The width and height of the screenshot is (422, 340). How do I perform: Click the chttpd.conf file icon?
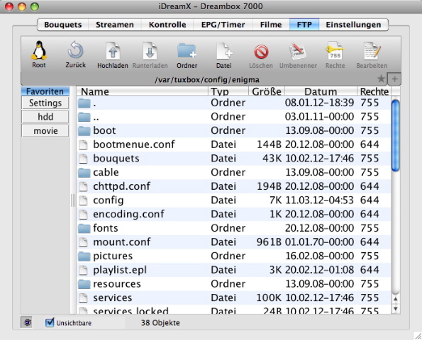[84, 186]
